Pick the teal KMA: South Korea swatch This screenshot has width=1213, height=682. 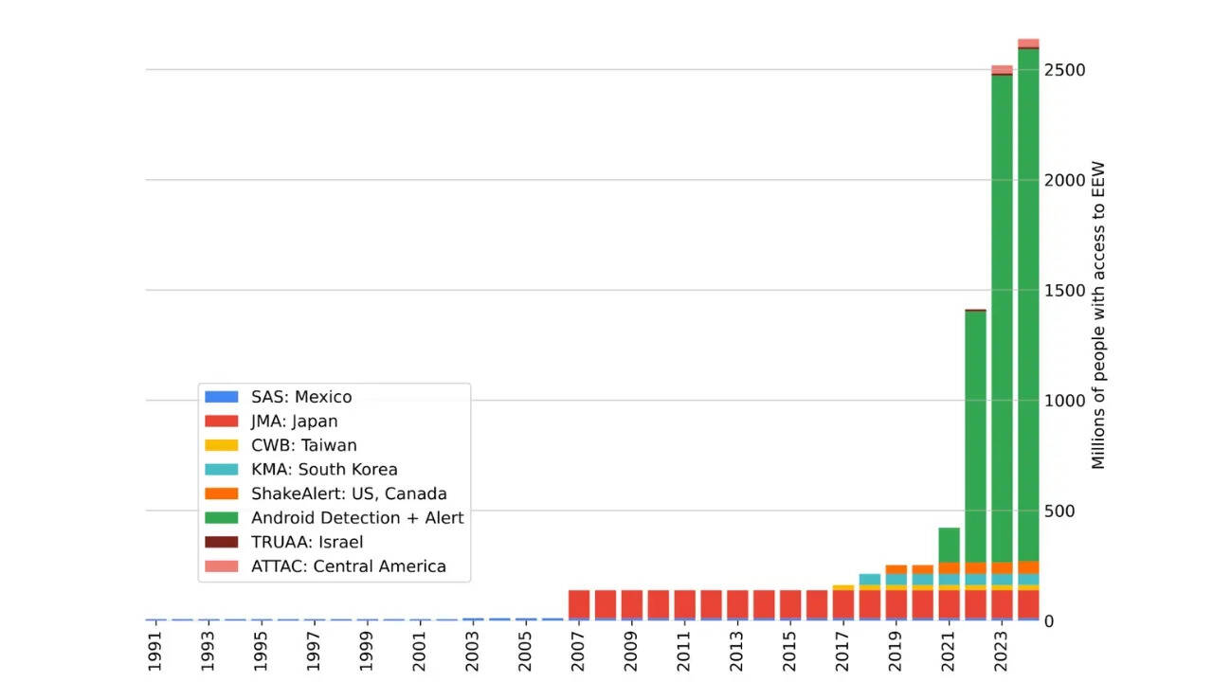point(222,470)
